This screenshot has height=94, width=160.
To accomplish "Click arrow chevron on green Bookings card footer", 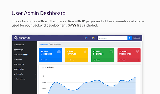I will [112, 60].
